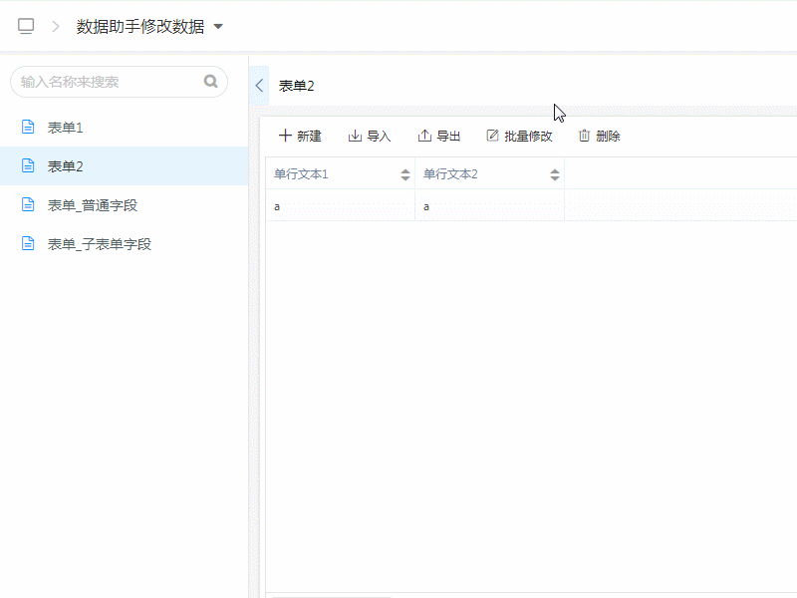This screenshot has height=598, width=797.
Task: Click the breadcrumb arrow separator
Action: tap(56, 27)
